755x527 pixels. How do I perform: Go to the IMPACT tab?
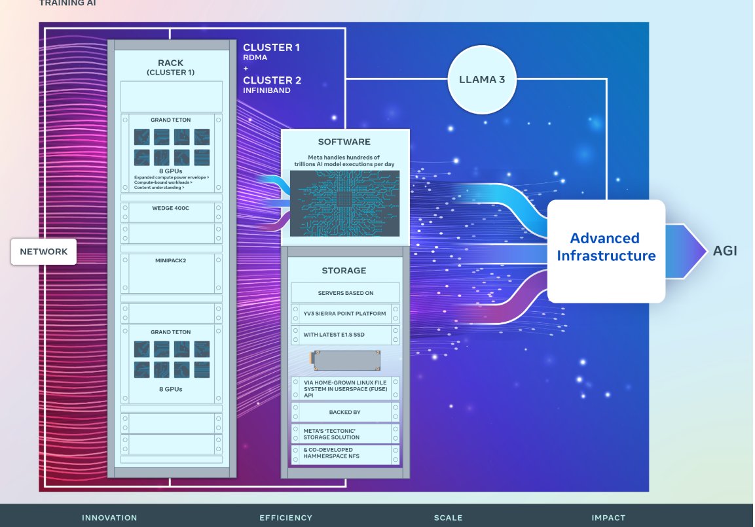(x=608, y=518)
